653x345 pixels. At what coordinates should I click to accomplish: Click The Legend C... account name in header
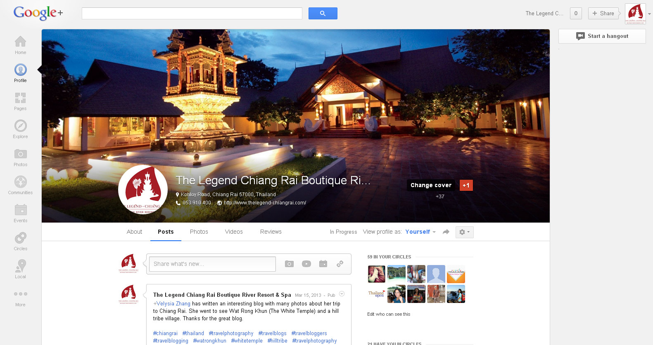pyautogui.click(x=544, y=13)
